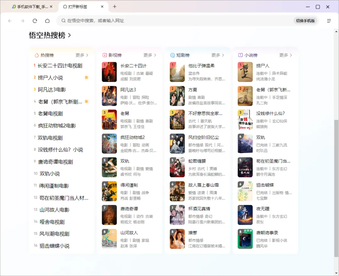Click hot search 风与潮电视剧
Viewport: 339px width, 276px height.
(55, 234)
